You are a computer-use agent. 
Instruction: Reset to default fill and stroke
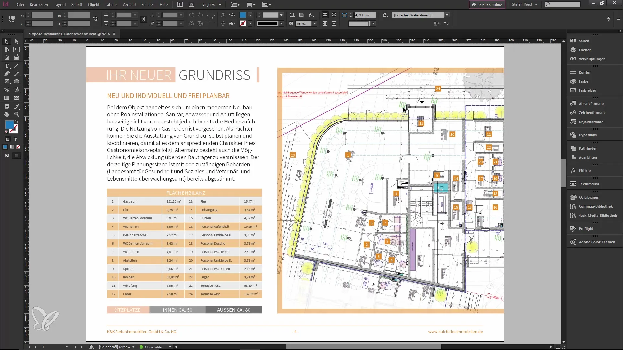pyautogui.click(x=6, y=132)
